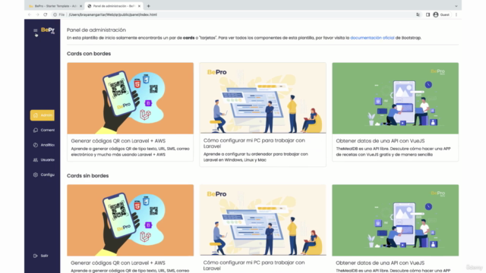Reload the page with the browser refresh icon
Viewport: 486px width, 273px height.
pyautogui.click(x=46, y=14)
